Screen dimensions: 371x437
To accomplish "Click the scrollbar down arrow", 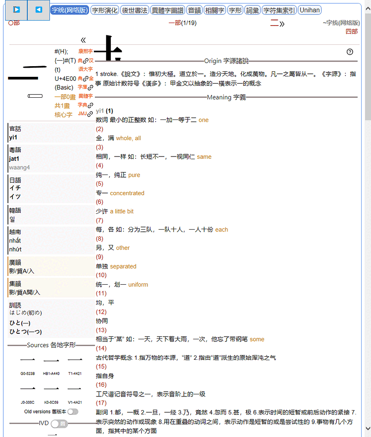I will coord(368,428).
